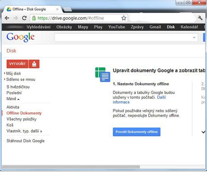The image size is (207, 172).
Task: Open Gmail in top bar
Action: (x=155, y=27)
